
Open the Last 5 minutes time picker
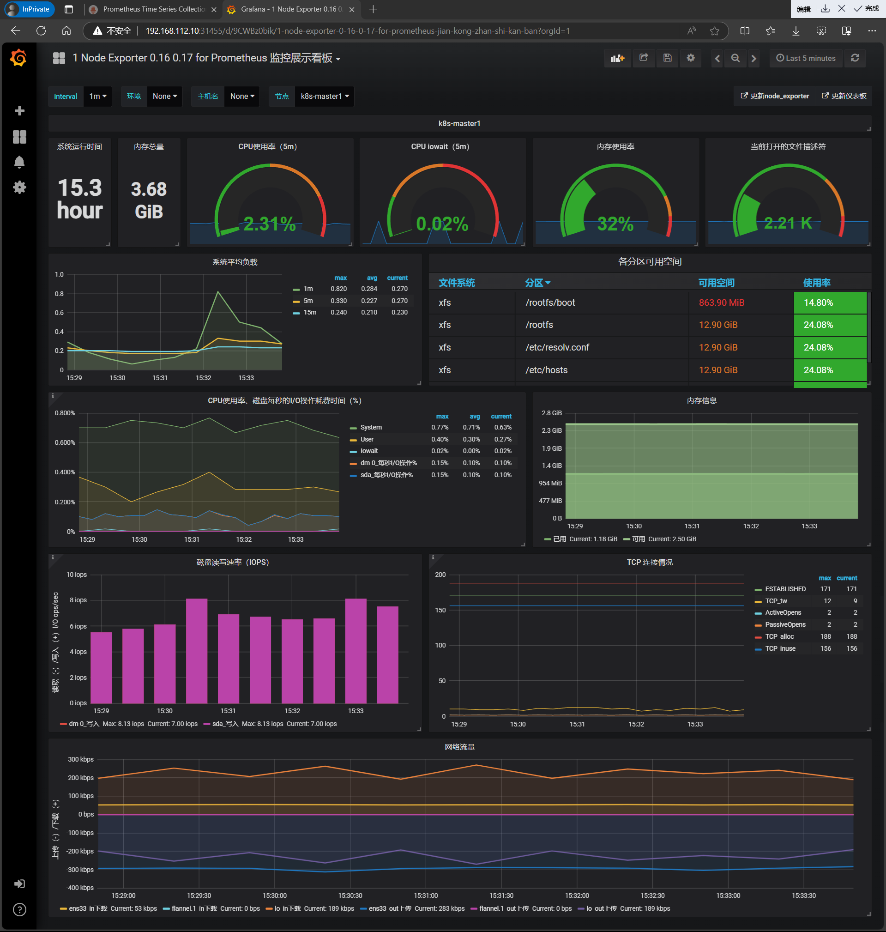click(806, 58)
